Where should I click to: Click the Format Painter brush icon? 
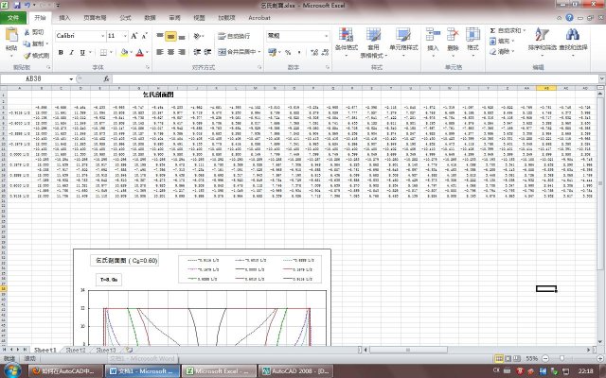pyautogui.click(x=27, y=56)
